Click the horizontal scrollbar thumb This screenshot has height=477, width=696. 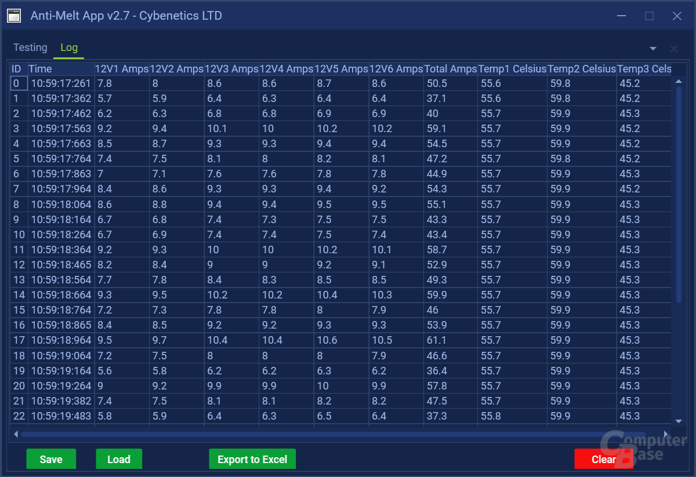332,434
